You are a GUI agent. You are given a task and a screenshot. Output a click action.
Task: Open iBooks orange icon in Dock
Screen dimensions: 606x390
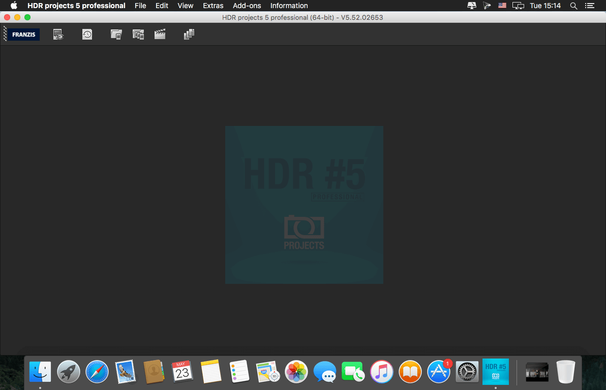(410, 372)
